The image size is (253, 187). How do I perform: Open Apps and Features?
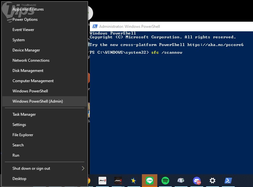click(x=28, y=9)
